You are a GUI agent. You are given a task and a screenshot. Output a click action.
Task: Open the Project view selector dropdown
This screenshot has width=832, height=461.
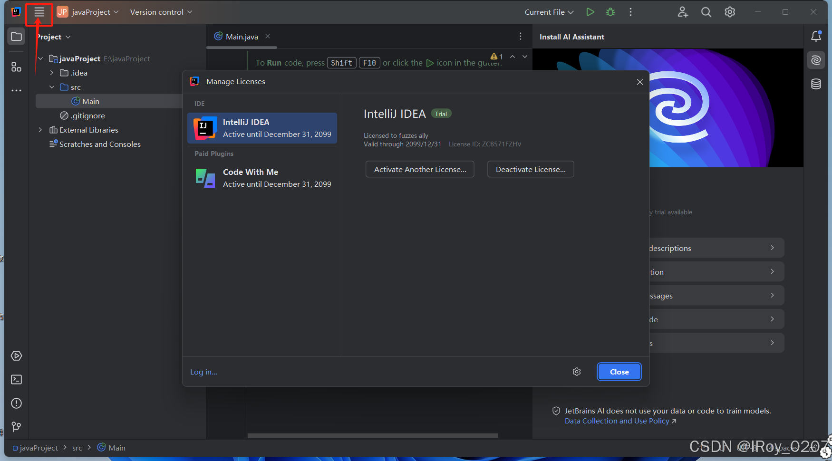pyautogui.click(x=53, y=37)
